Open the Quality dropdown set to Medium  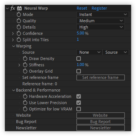(x=101, y=21)
